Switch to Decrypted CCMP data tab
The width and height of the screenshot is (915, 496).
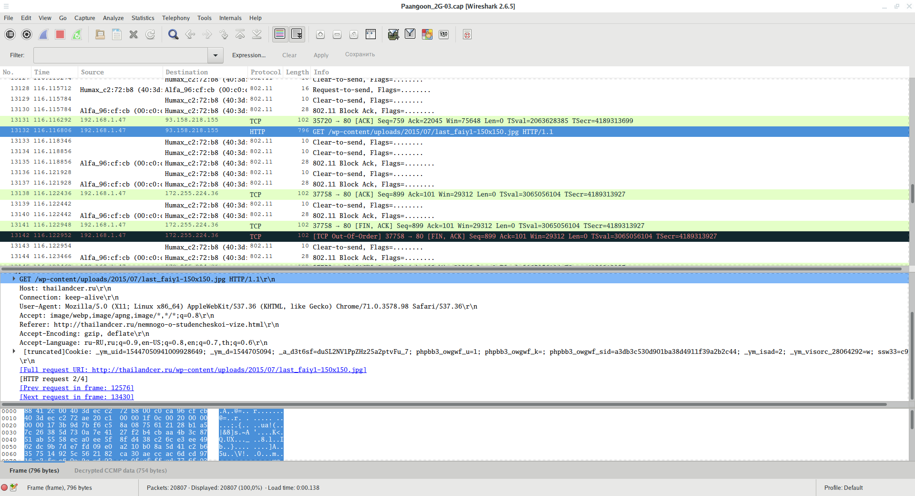[x=120, y=470]
